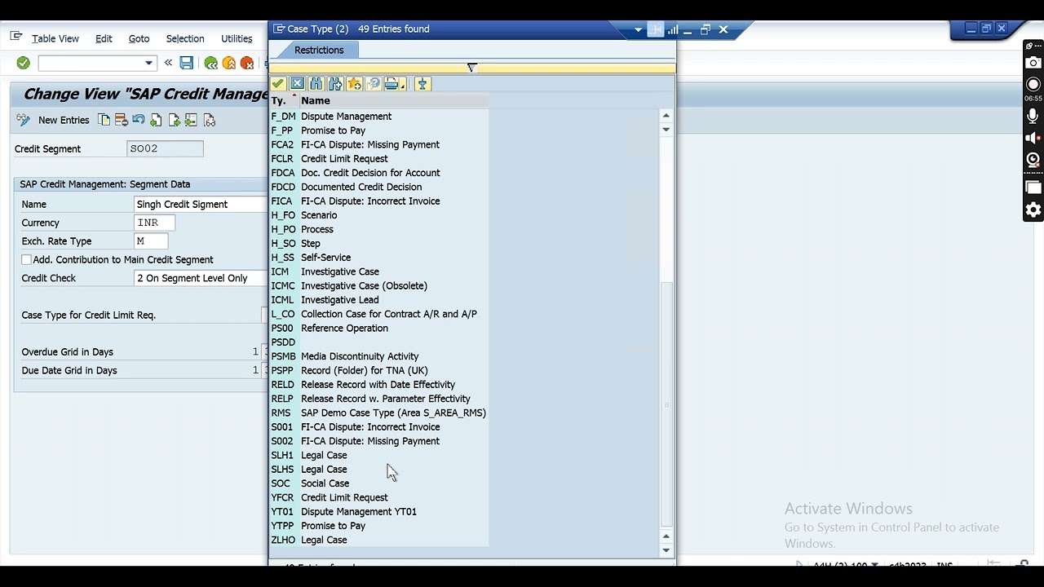Open the Table View menu
The height and width of the screenshot is (587, 1044).
point(55,38)
